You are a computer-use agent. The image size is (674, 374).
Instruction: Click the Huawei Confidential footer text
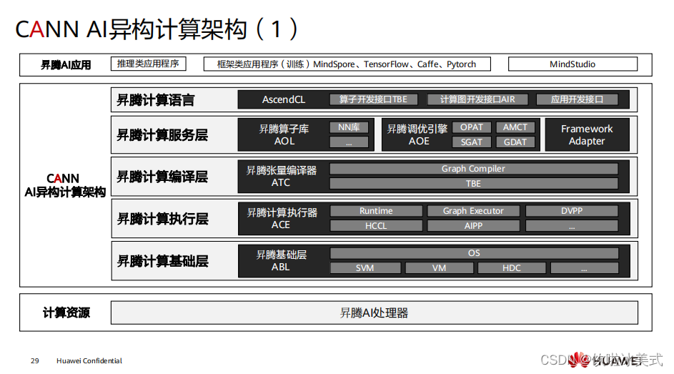(x=89, y=360)
